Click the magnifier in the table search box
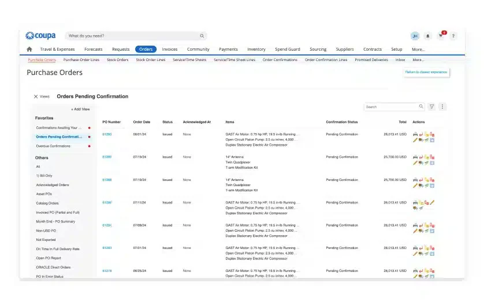Screen dimensions: 484x306 (421, 107)
